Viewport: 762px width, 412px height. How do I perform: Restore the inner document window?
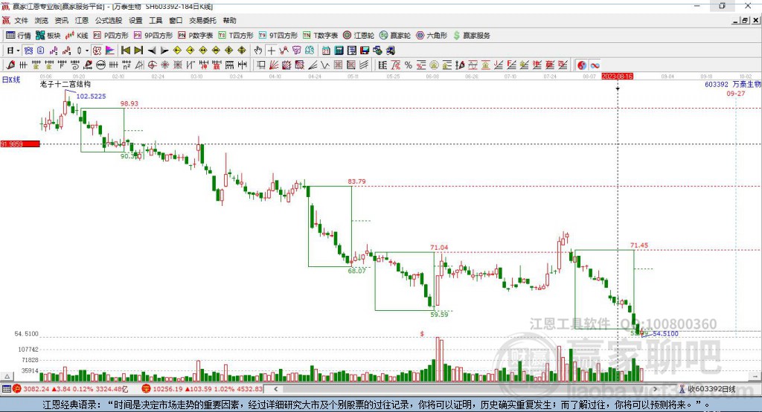tap(745, 20)
